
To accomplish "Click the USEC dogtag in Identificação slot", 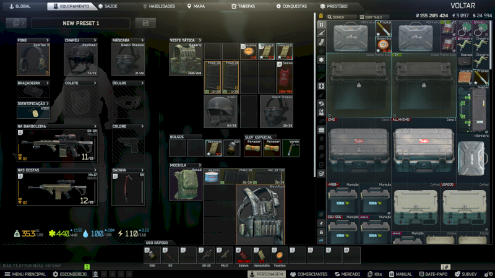I will click(33, 113).
